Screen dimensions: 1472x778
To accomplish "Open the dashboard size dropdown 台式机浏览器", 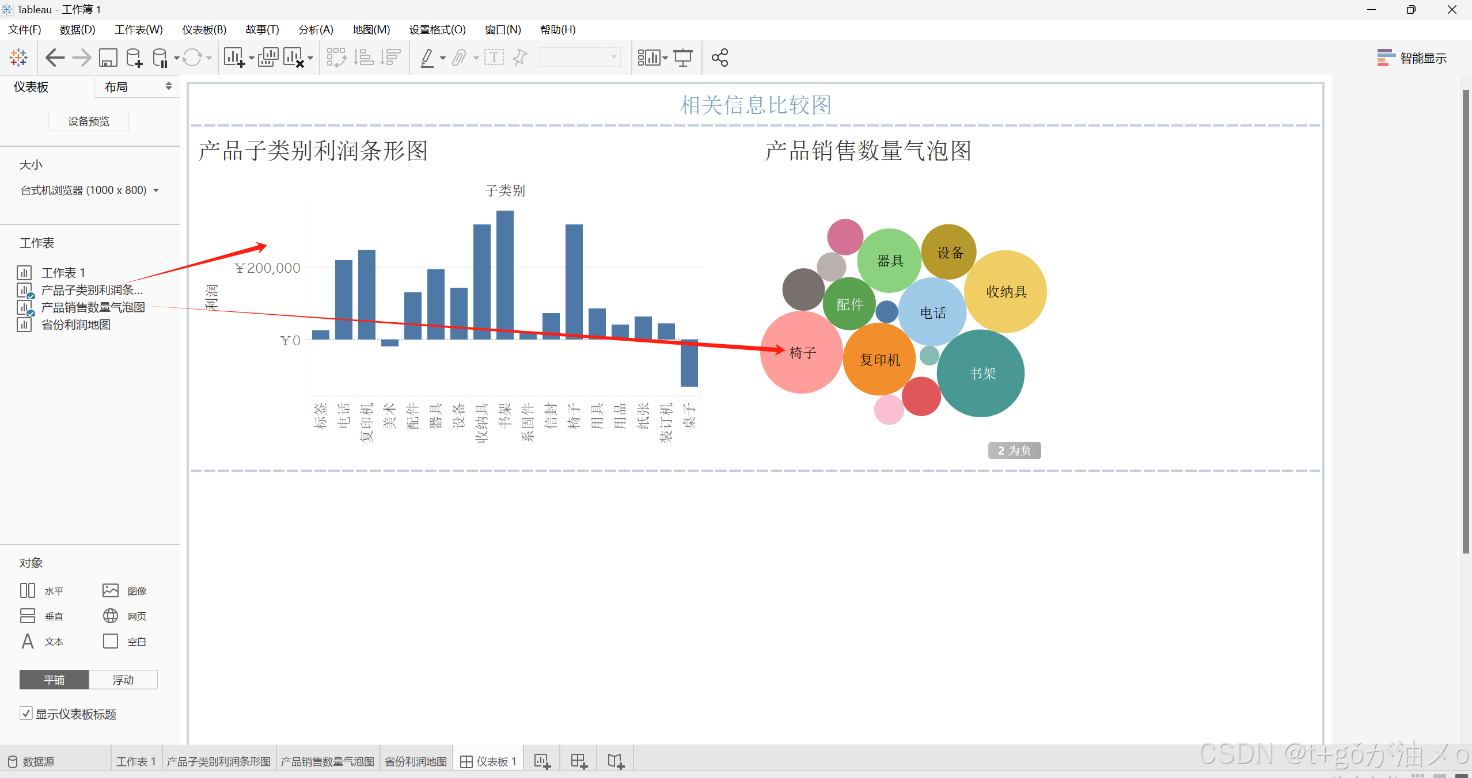I will coord(89,190).
